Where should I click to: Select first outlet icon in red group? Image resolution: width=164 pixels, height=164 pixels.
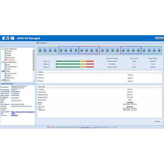tap(82, 50)
